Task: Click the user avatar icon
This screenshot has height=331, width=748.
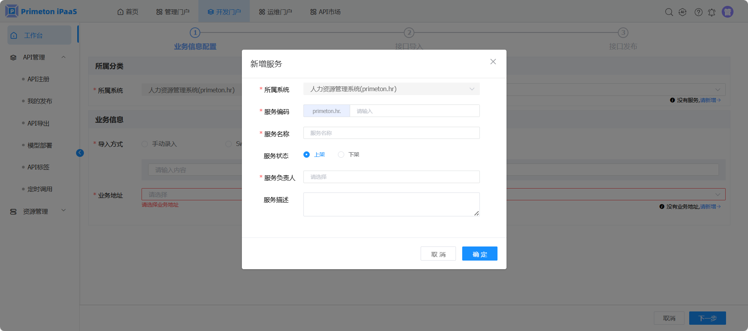Action: point(727,12)
